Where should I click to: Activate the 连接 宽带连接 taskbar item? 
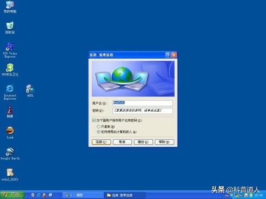point(125,195)
